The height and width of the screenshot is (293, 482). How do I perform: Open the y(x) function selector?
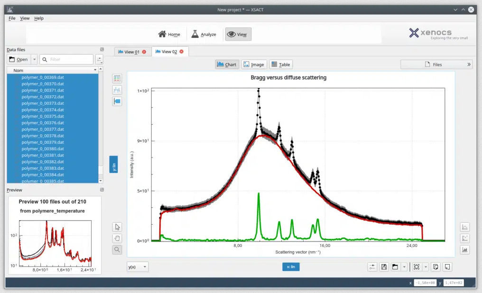pyautogui.click(x=137, y=266)
